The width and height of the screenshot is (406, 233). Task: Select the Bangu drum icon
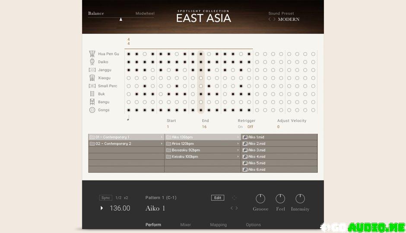tap(92, 102)
